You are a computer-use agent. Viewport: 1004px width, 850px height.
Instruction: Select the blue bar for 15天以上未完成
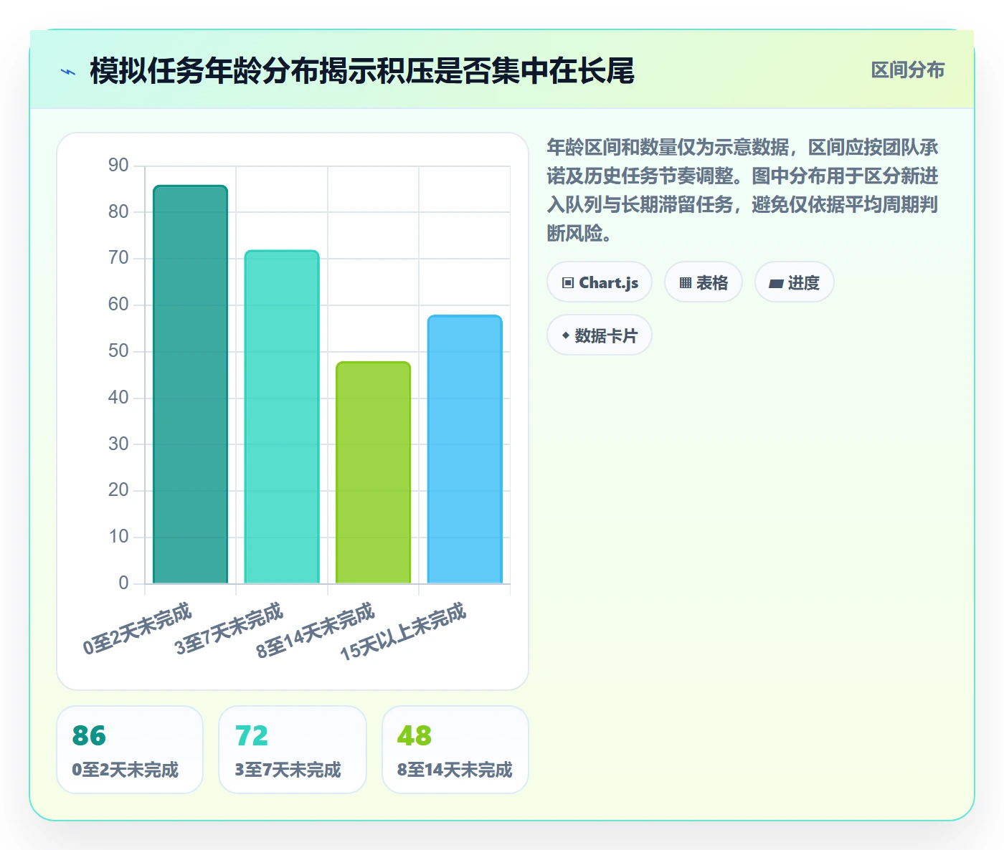coord(465,449)
